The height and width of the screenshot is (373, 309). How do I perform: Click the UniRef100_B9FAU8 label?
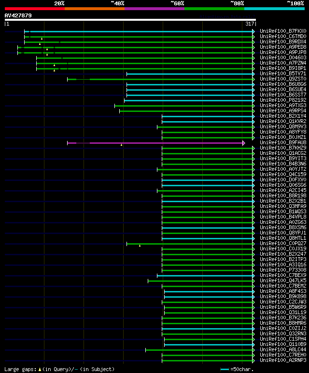pyautogui.click(x=283, y=142)
